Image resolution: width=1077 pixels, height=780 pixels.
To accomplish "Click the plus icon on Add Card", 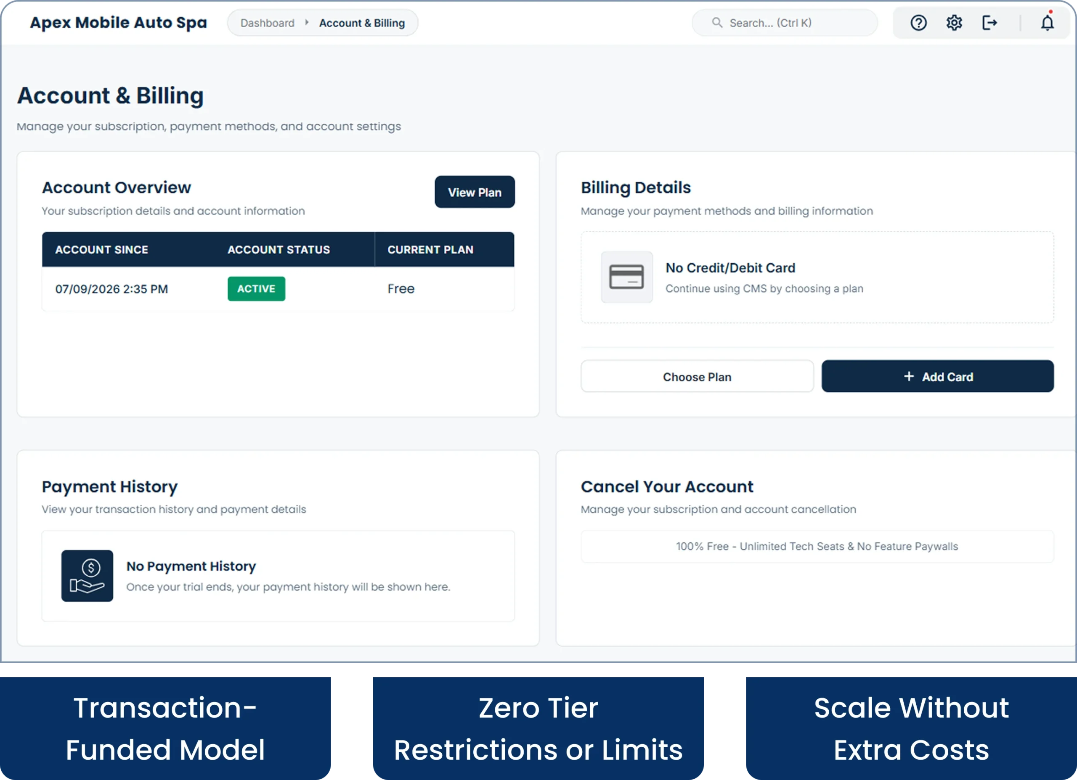I will point(908,376).
